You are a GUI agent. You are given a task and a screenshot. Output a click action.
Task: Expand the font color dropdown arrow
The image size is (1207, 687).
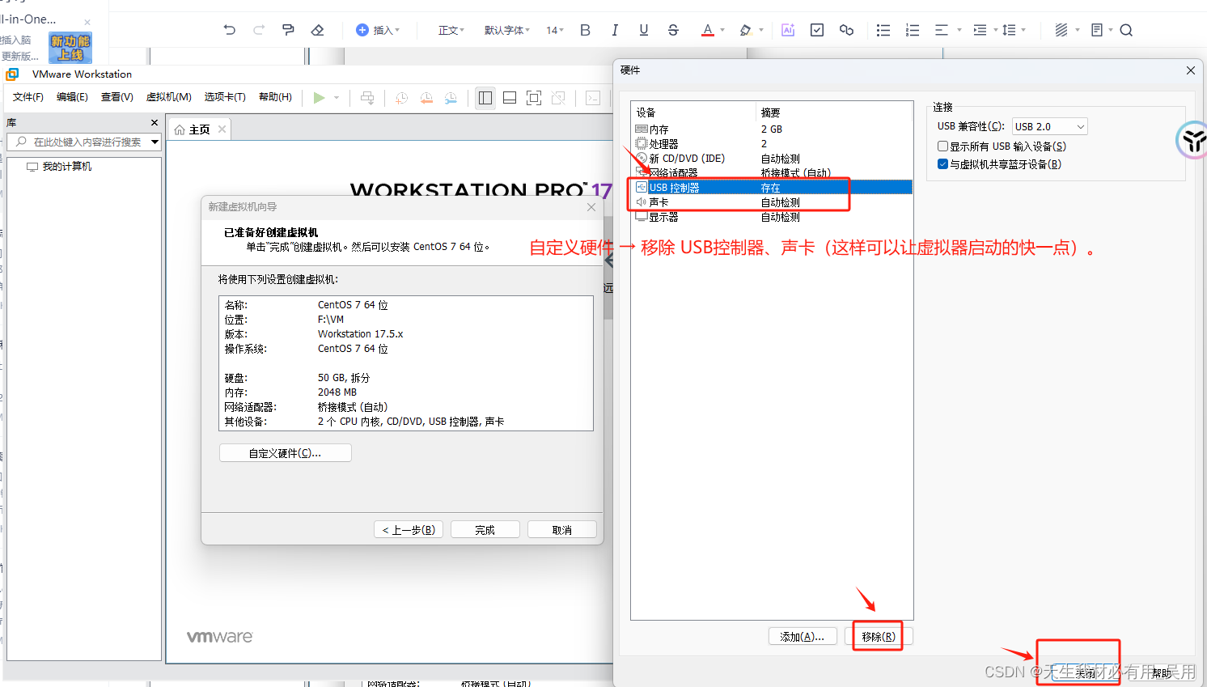pos(722,30)
